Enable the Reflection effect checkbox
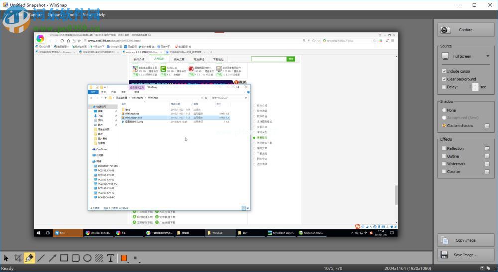498x272 pixels. pos(444,148)
